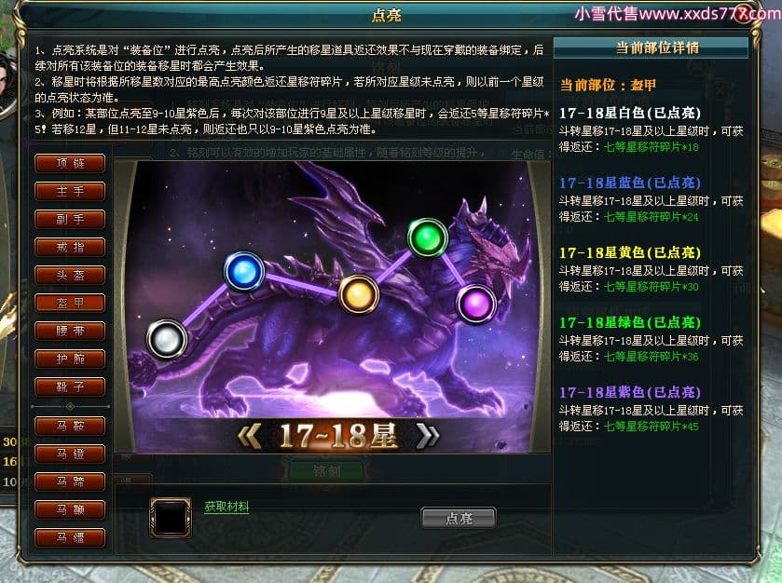Image resolution: width=782 pixels, height=583 pixels.
Task: Switch to 副手 equipment slot
Action: point(70,219)
